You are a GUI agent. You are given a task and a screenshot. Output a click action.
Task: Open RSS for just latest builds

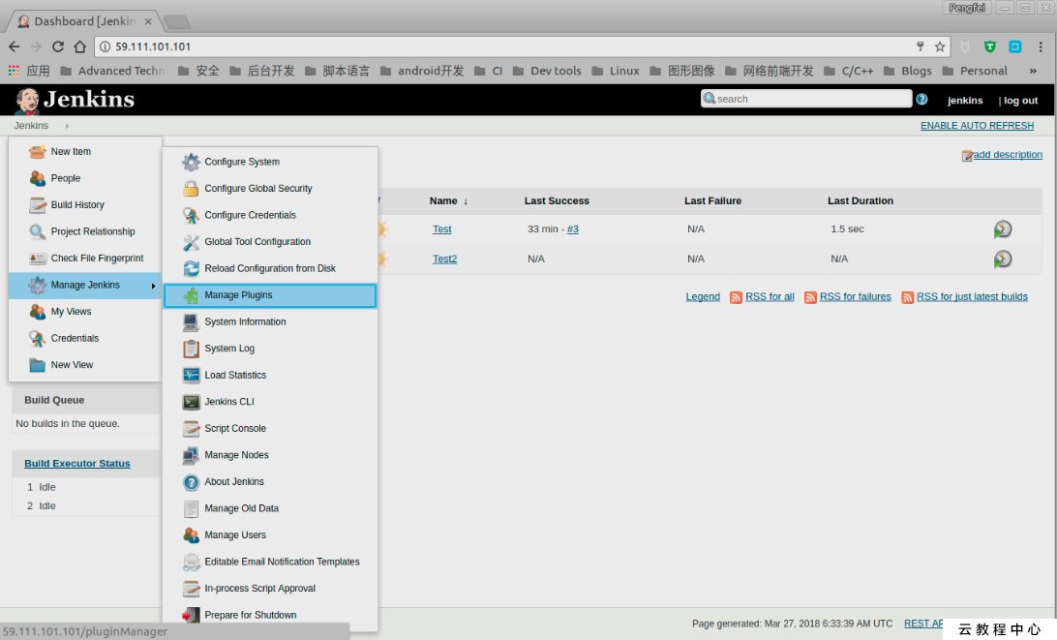(x=972, y=296)
